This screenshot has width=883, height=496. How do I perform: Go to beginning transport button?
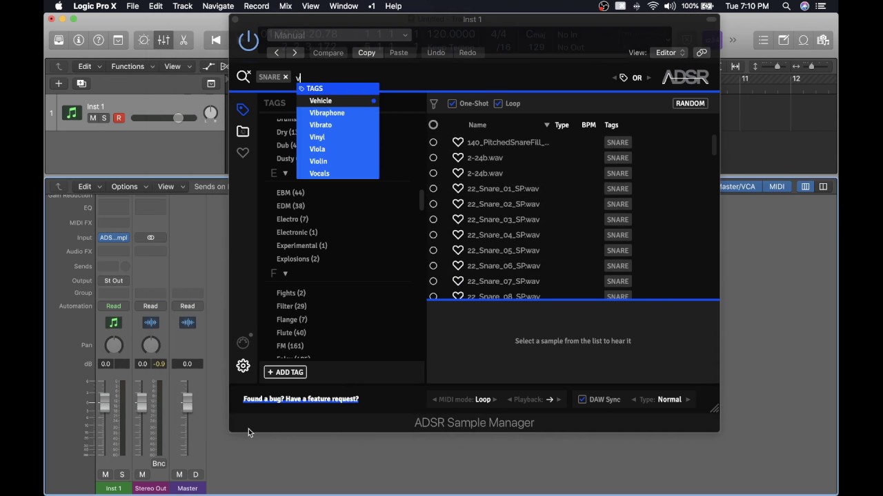click(216, 40)
